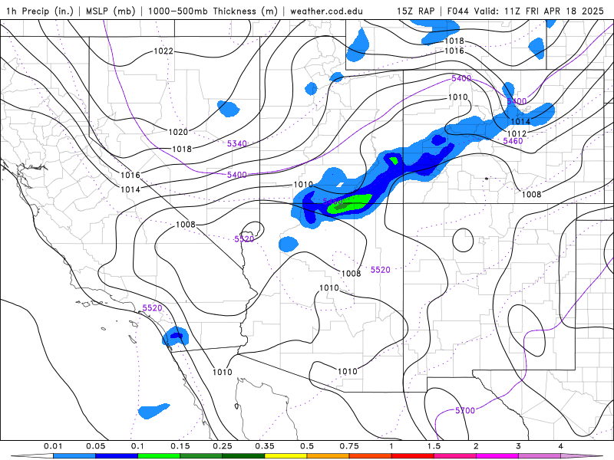Click the dark blue 0.05 legend swatch
Screen dimensions: 614x460
coord(117,456)
